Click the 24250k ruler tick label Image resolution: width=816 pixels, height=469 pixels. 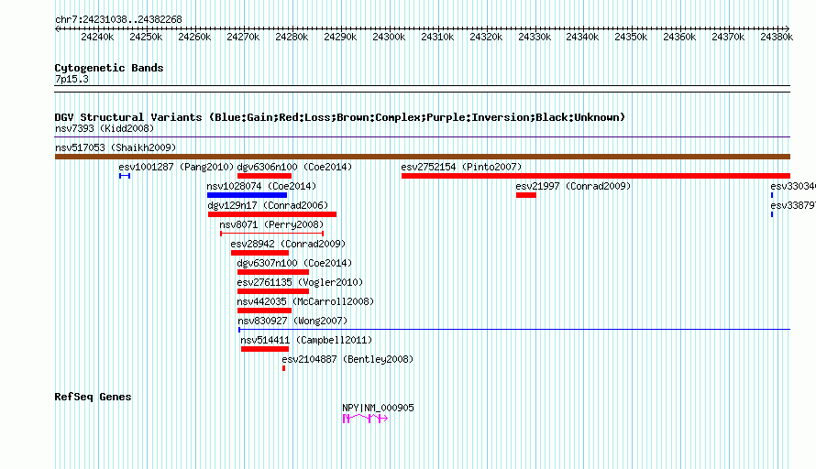146,37
